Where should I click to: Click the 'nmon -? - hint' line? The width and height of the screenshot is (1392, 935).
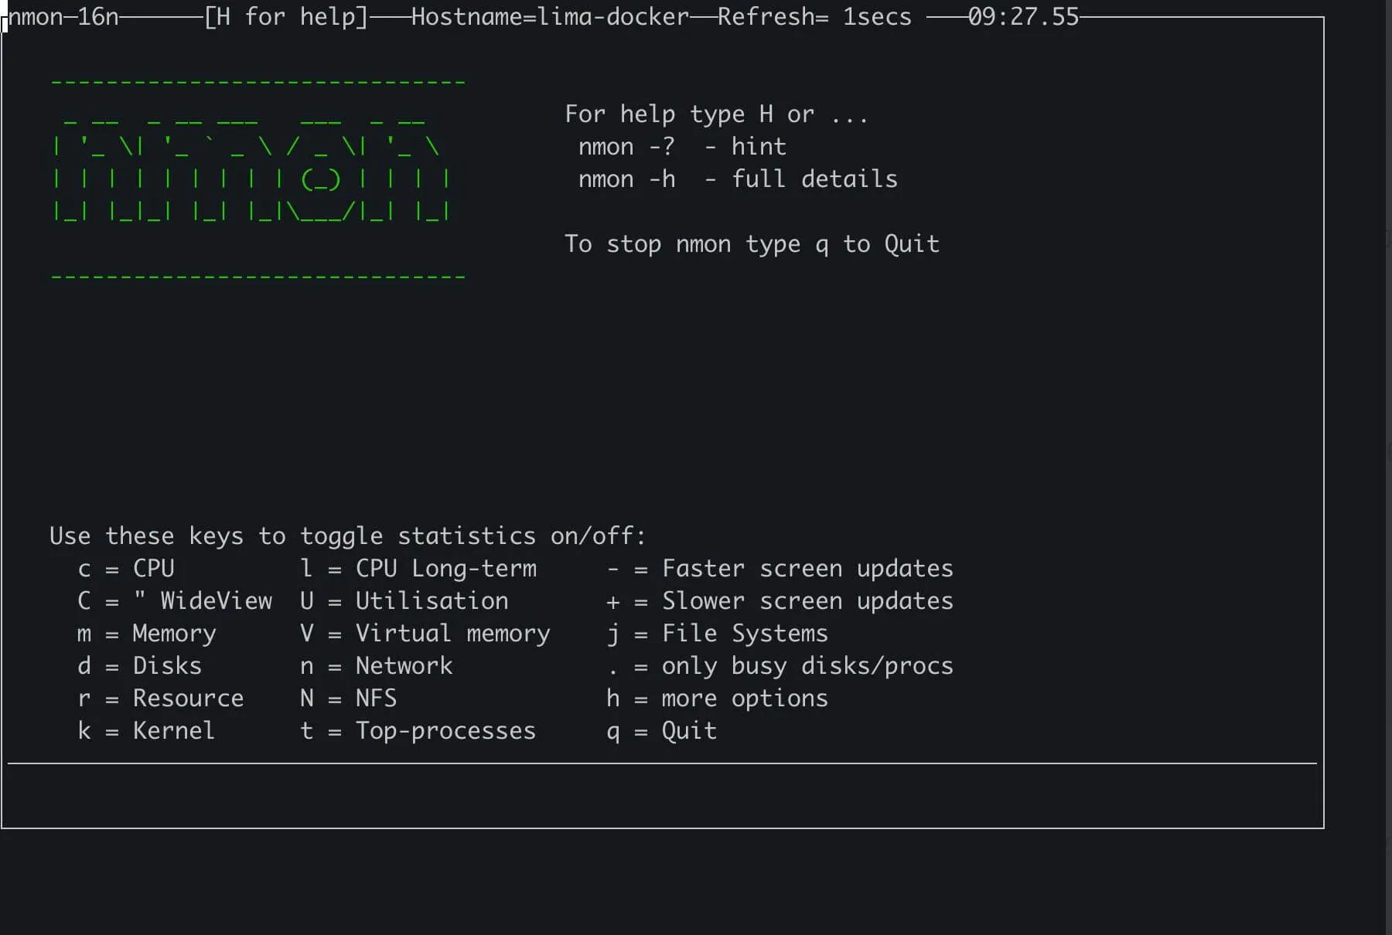[x=682, y=147]
